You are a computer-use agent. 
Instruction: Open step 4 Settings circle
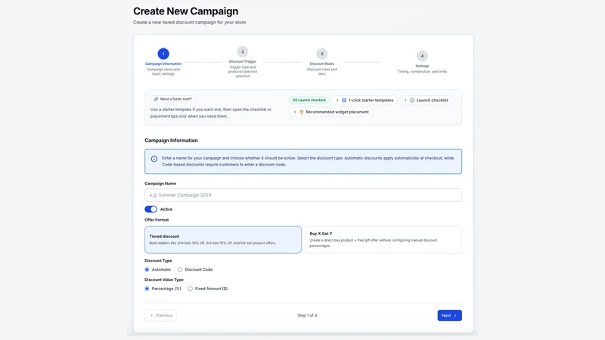(x=422, y=56)
